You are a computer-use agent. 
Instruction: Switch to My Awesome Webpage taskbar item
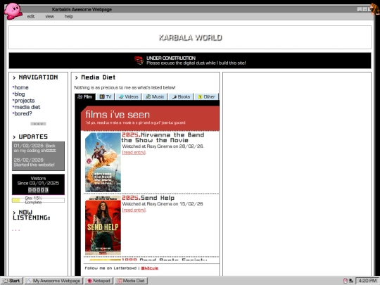pyautogui.click(x=53, y=281)
